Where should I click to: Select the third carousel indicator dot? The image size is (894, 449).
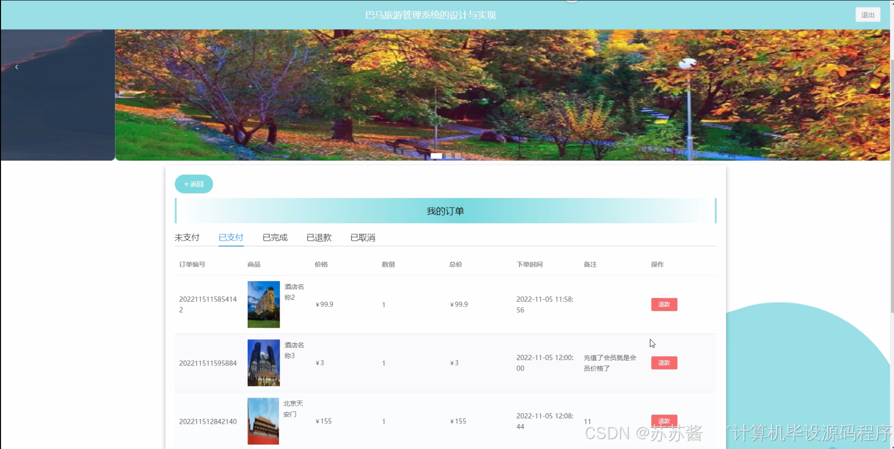(458, 156)
